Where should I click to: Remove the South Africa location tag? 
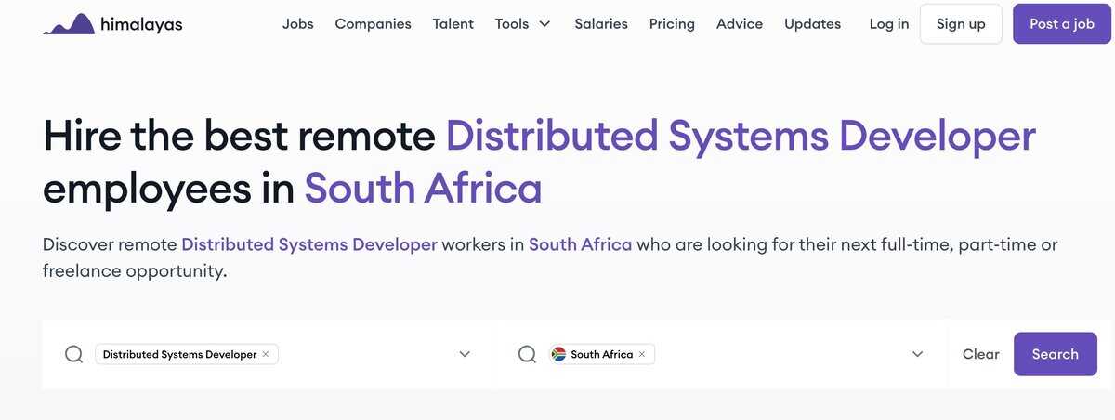(x=642, y=354)
